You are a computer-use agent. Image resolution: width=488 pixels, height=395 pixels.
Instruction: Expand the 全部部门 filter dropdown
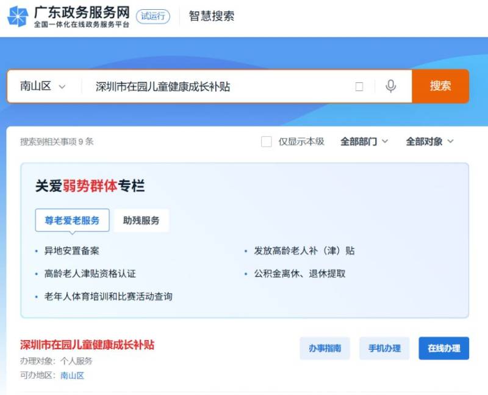[x=364, y=142]
